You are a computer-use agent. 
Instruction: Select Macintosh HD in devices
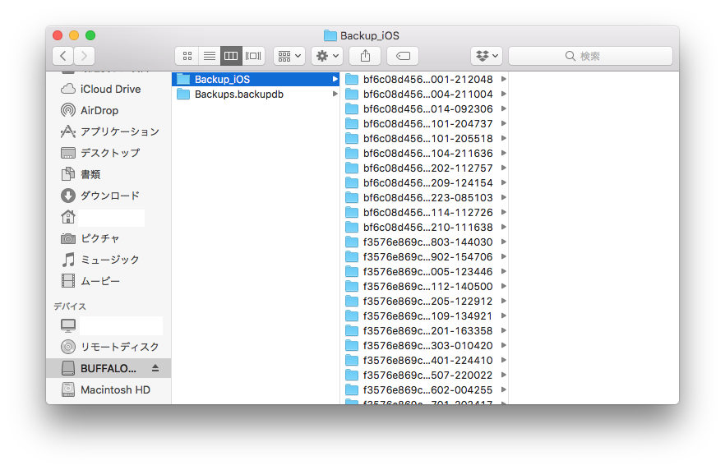115,389
